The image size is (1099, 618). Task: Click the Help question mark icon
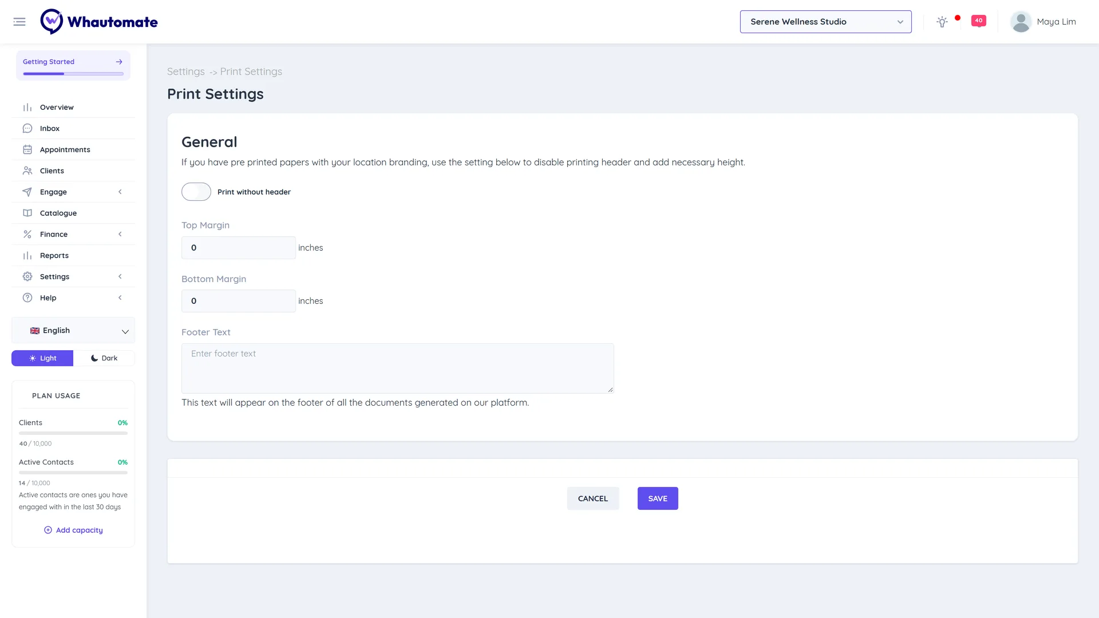[x=27, y=298]
